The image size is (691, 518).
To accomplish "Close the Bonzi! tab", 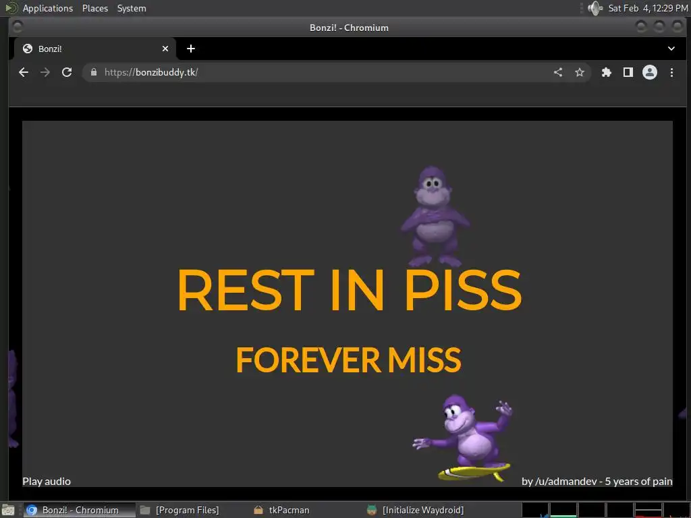I will tap(165, 49).
